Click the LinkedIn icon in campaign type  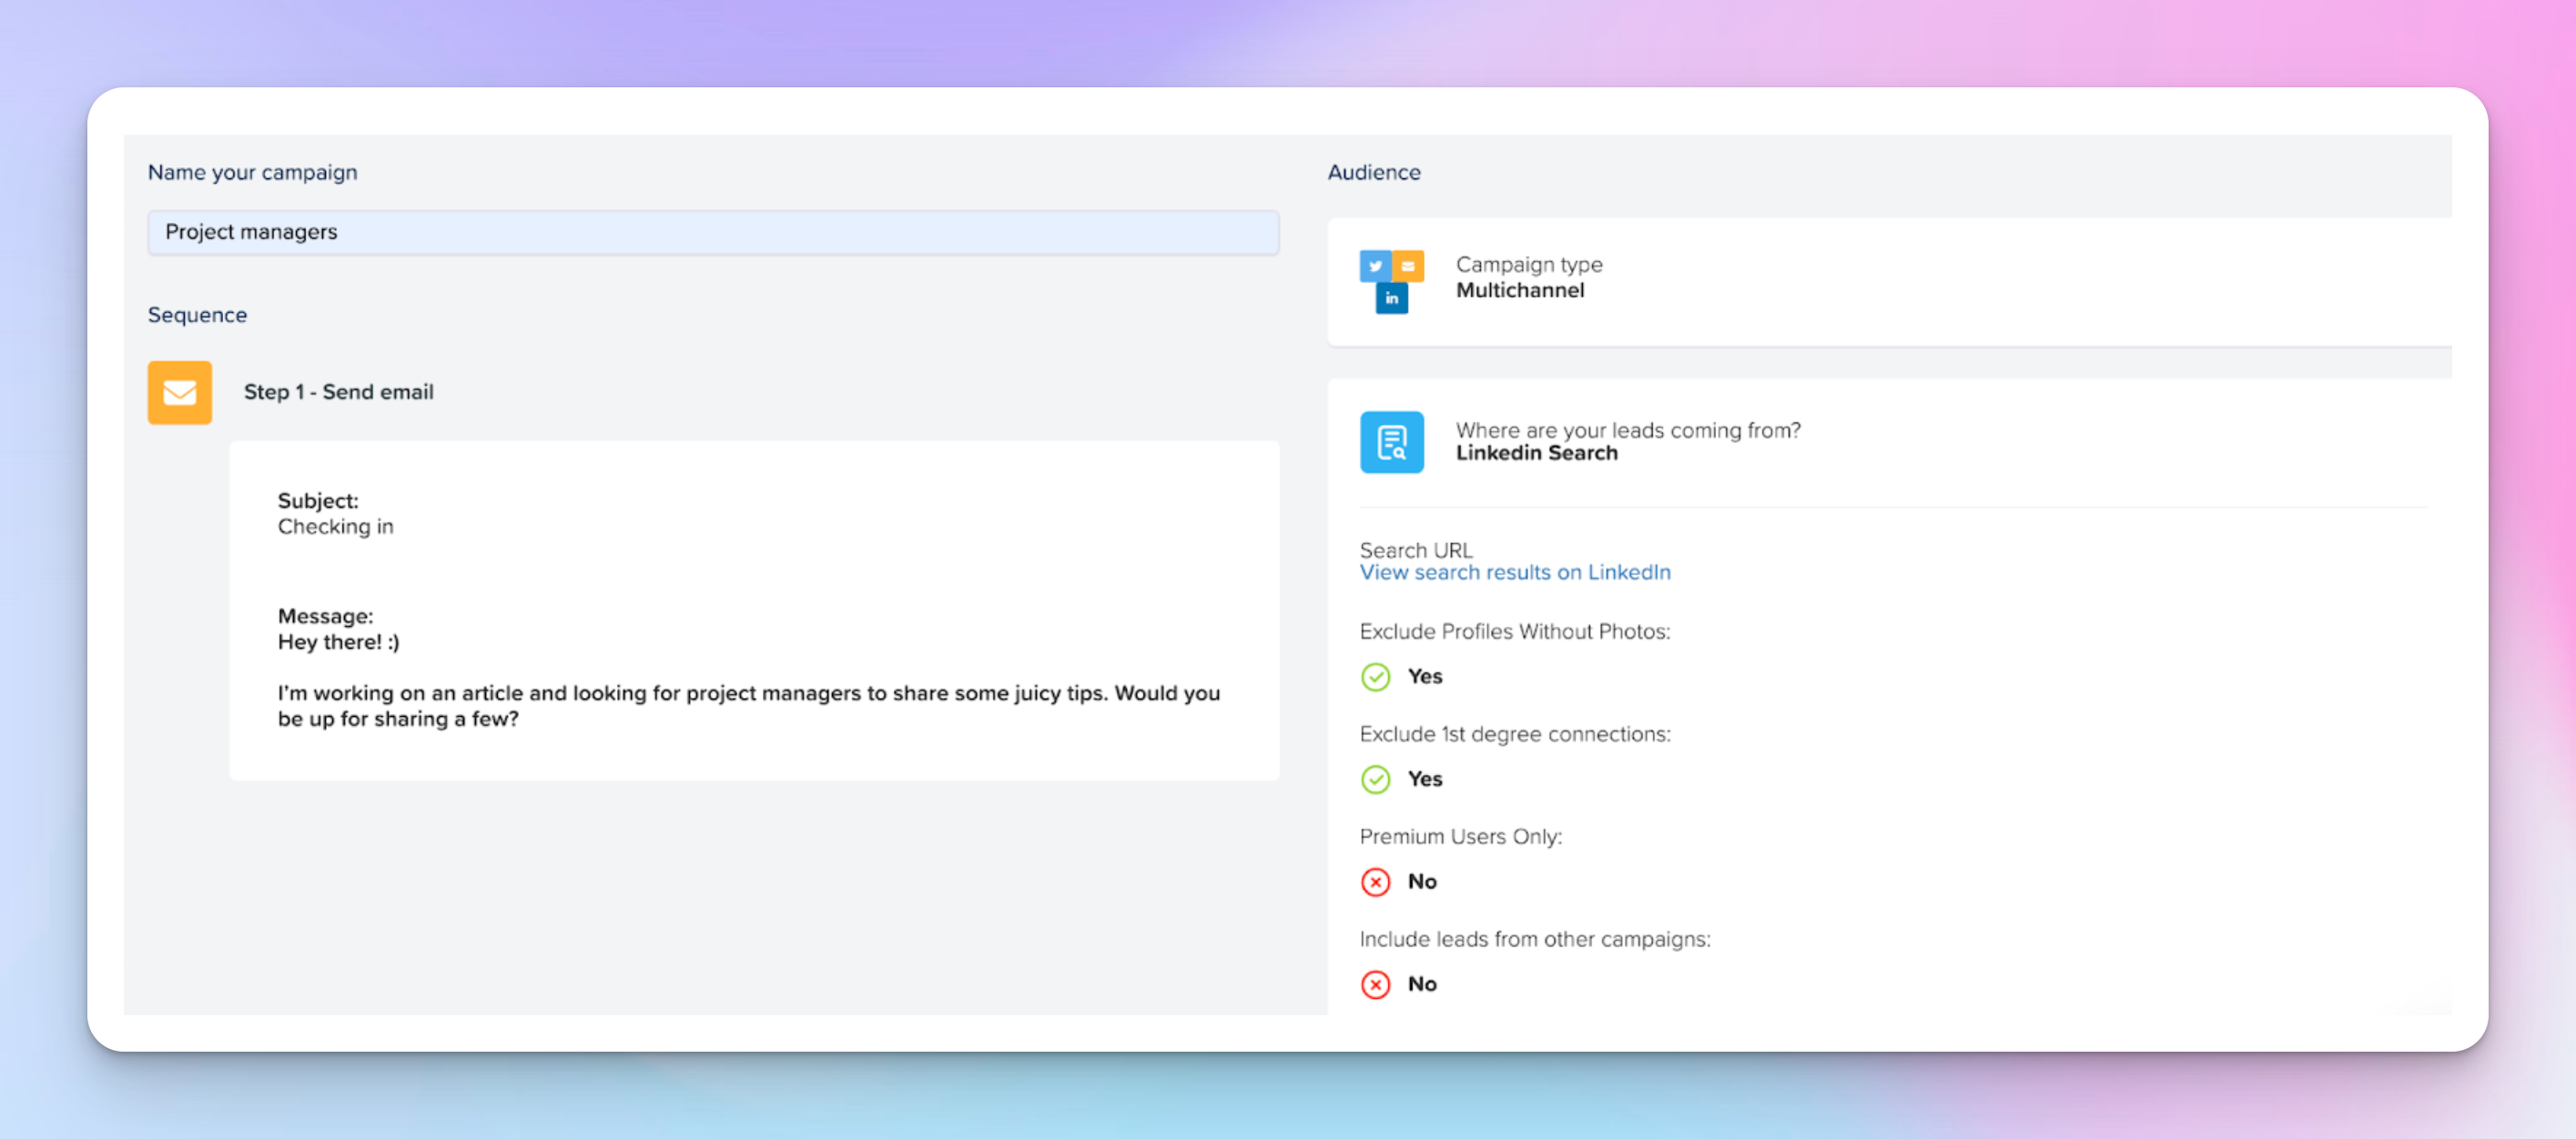(x=1391, y=297)
